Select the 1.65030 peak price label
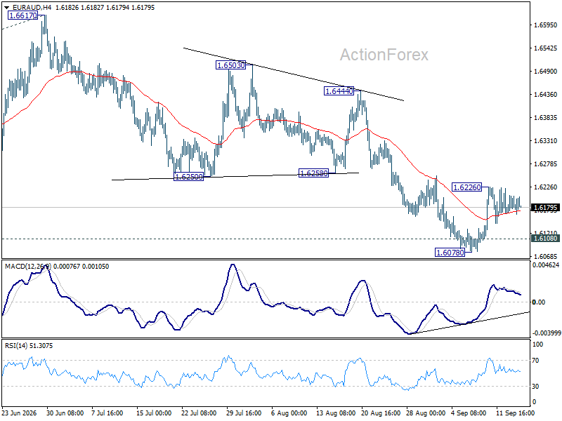The image size is (562, 421). (x=231, y=65)
